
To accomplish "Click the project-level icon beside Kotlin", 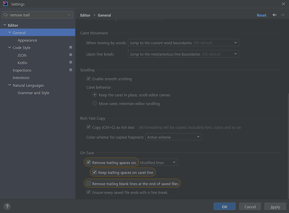I will (70, 62).
